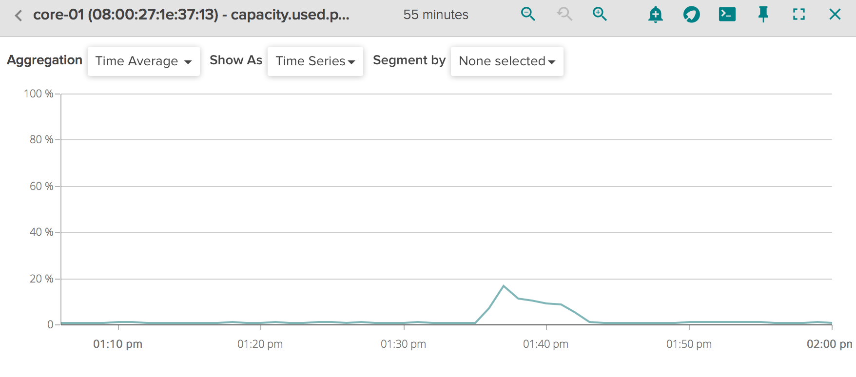This screenshot has height=377, width=856.
Task: Click the peak of the chart line
Action: (x=504, y=286)
